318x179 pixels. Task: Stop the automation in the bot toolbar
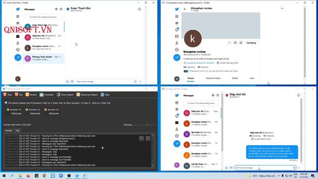(x=7, y=94)
